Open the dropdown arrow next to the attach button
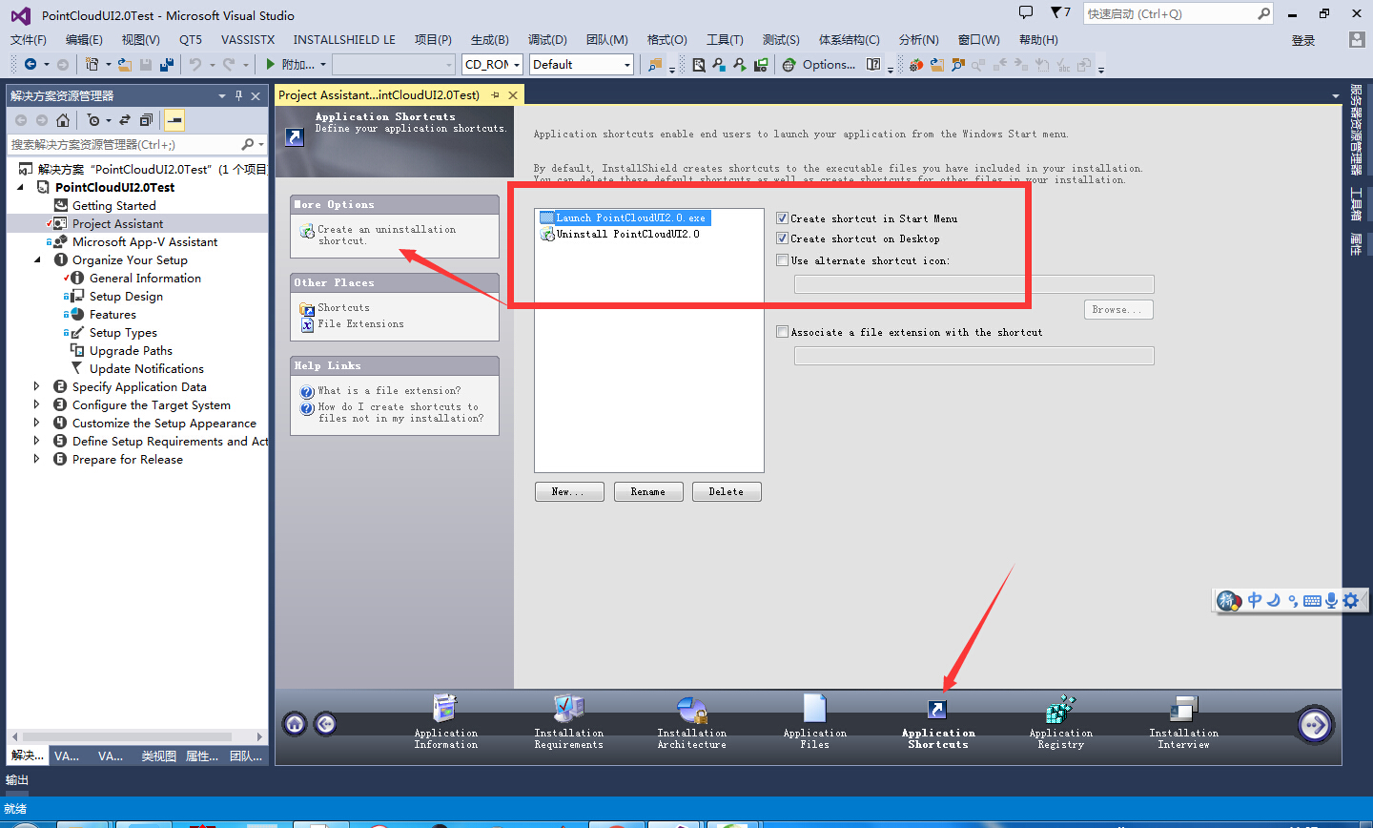The height and width of the screenshot is (828, 1373). tap(323, 65)
